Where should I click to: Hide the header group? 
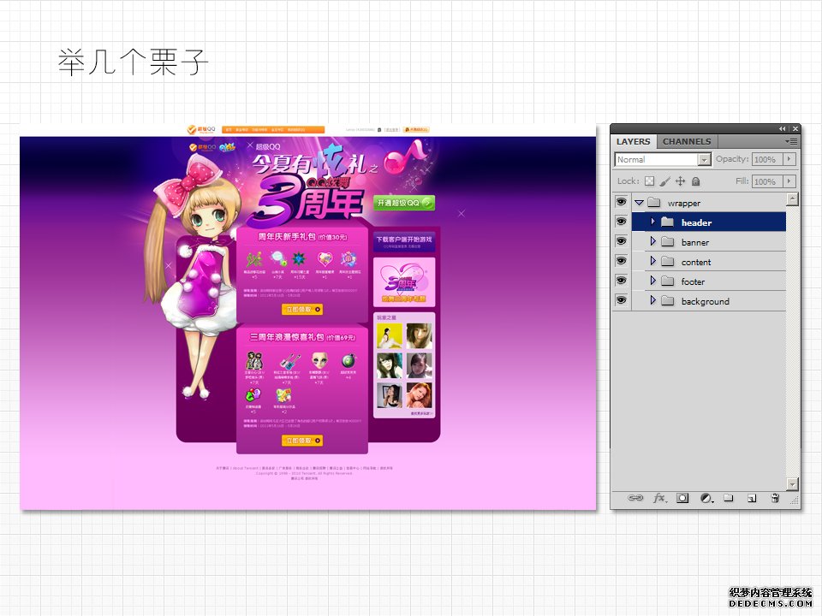[x=622, y=222]
